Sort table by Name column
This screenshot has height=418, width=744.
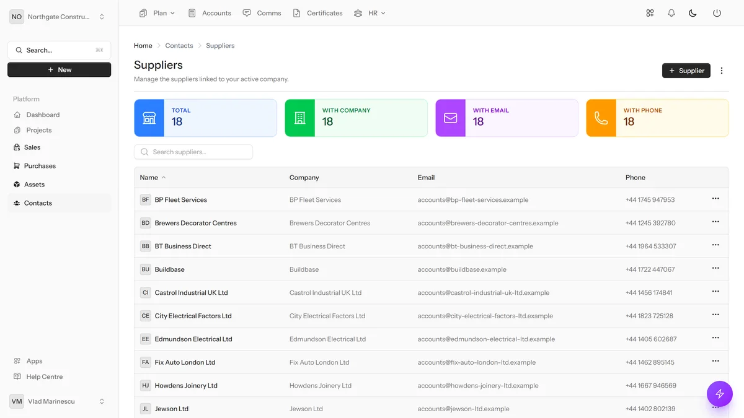(153, 177)
